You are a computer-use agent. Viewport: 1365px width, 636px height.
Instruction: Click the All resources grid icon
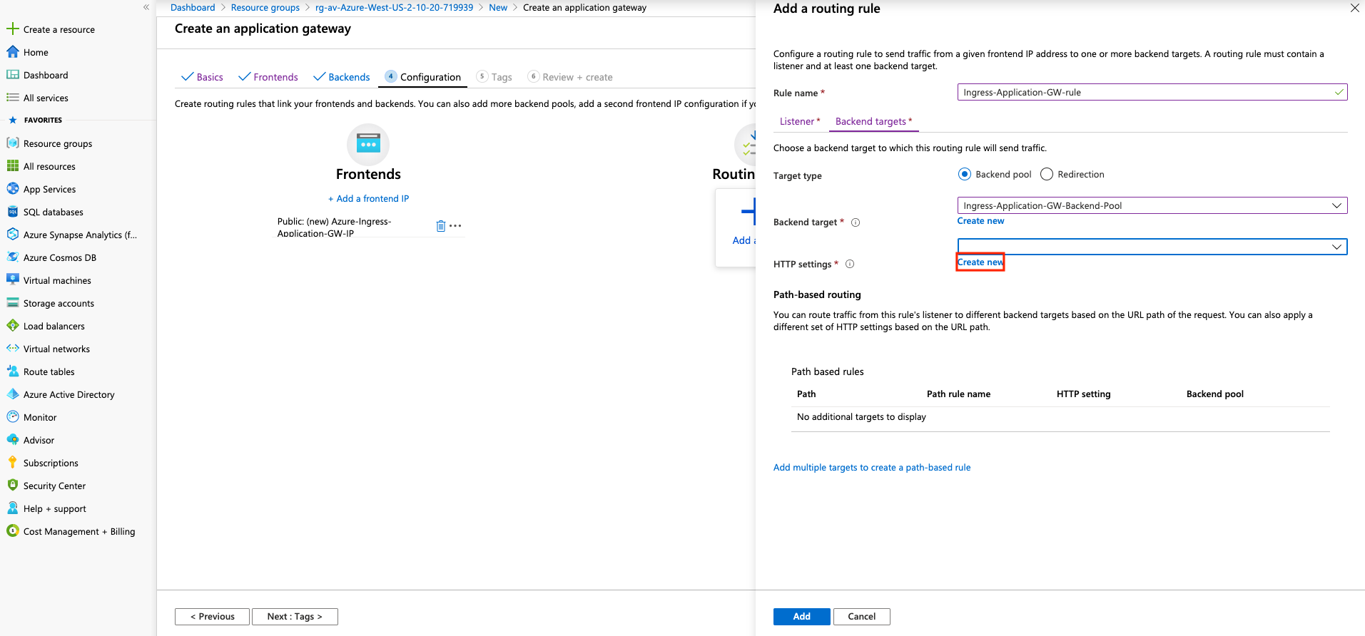[12, 166]
